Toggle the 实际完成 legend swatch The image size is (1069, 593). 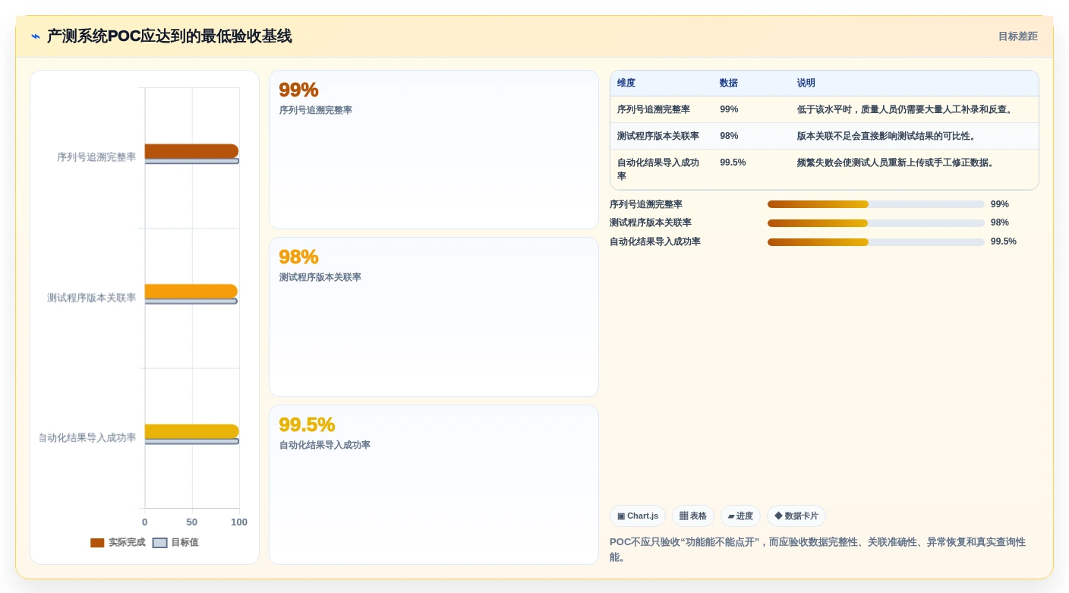(97, 543)
